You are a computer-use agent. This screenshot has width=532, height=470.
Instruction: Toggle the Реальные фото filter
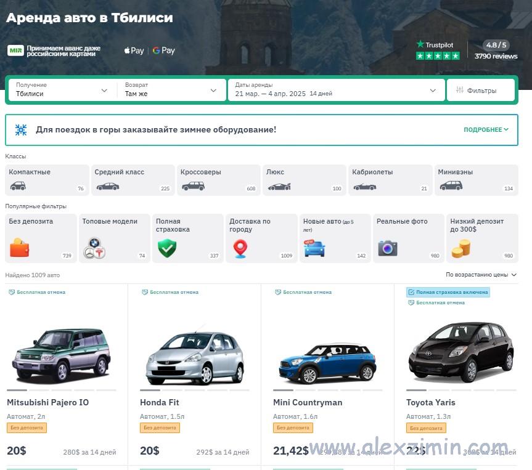click(x=409, y=238)
